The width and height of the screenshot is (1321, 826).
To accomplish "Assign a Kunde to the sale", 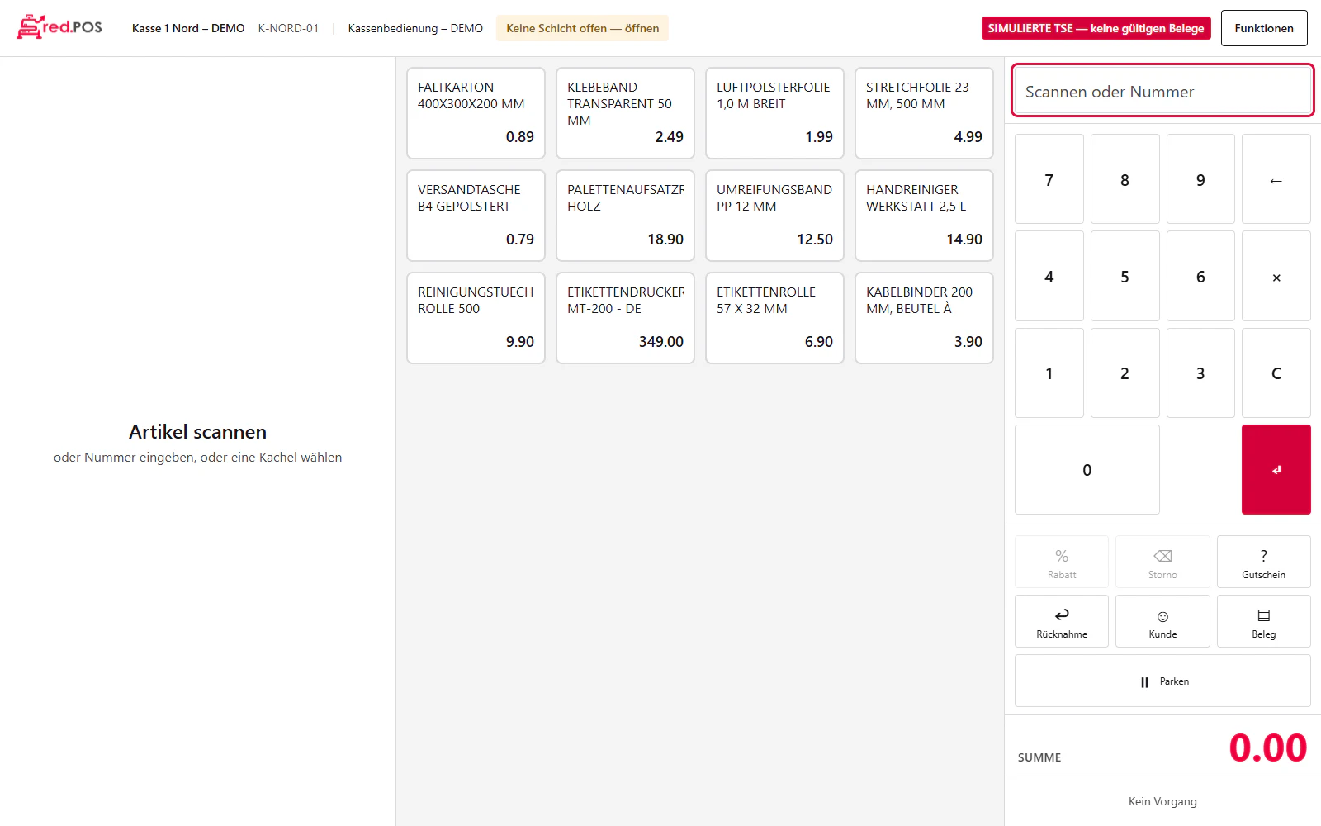I will [1162, 621].
